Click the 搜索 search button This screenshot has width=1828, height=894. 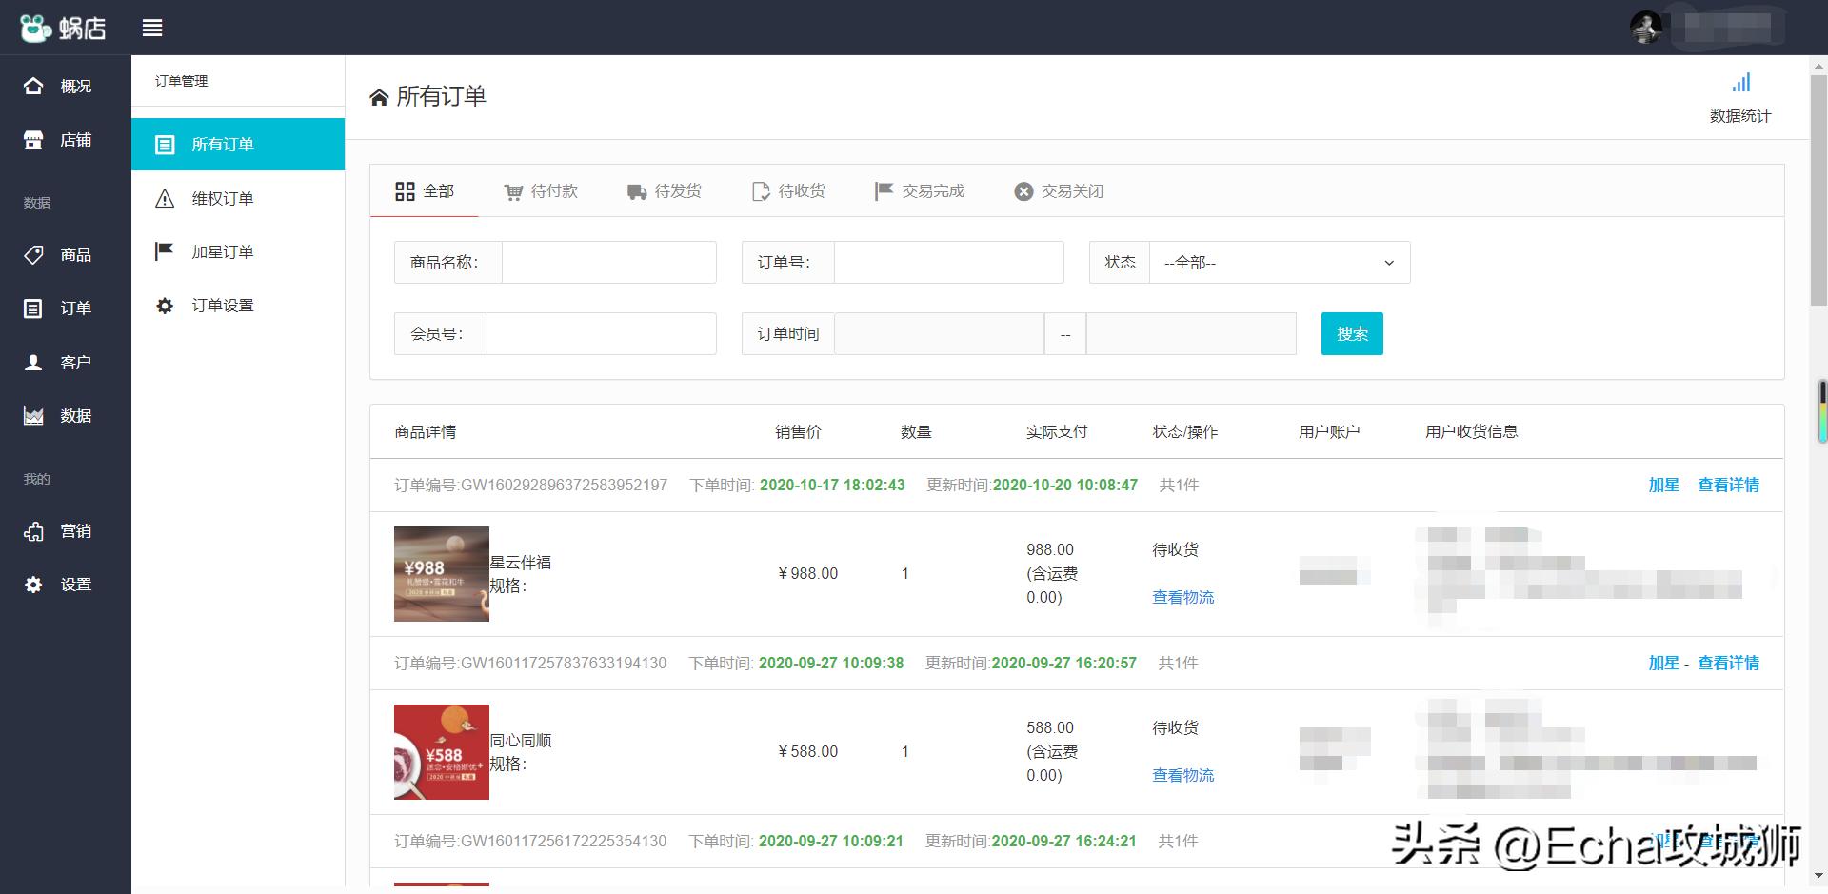point(1351,333)
